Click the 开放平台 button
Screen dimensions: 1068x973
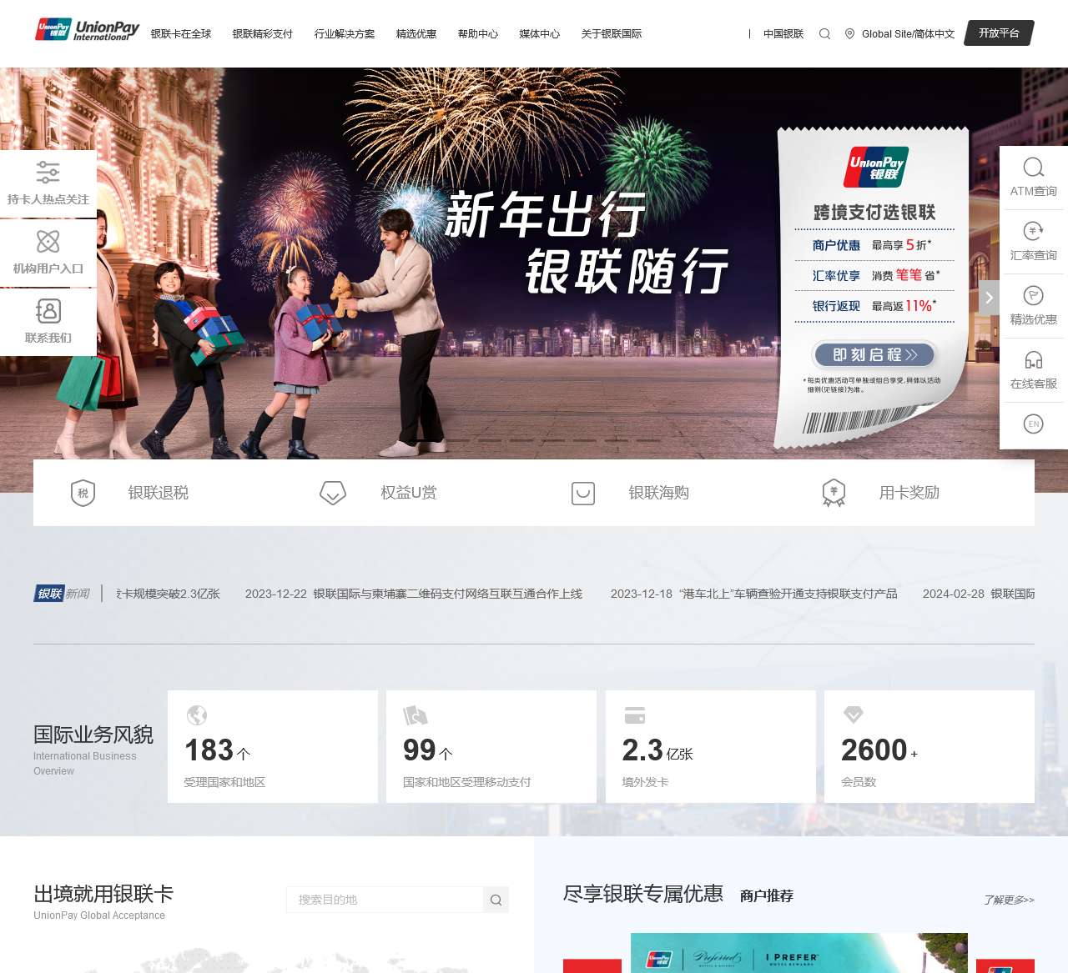(x=1000, y=33)
